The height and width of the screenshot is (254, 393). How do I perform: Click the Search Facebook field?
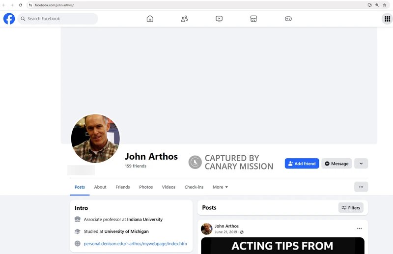click(x=57, y=19)
